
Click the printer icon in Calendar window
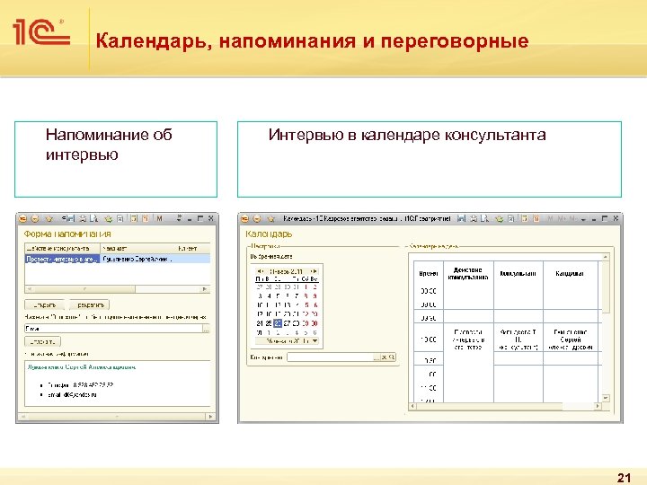pyautogui.click(x=474, y=218)
